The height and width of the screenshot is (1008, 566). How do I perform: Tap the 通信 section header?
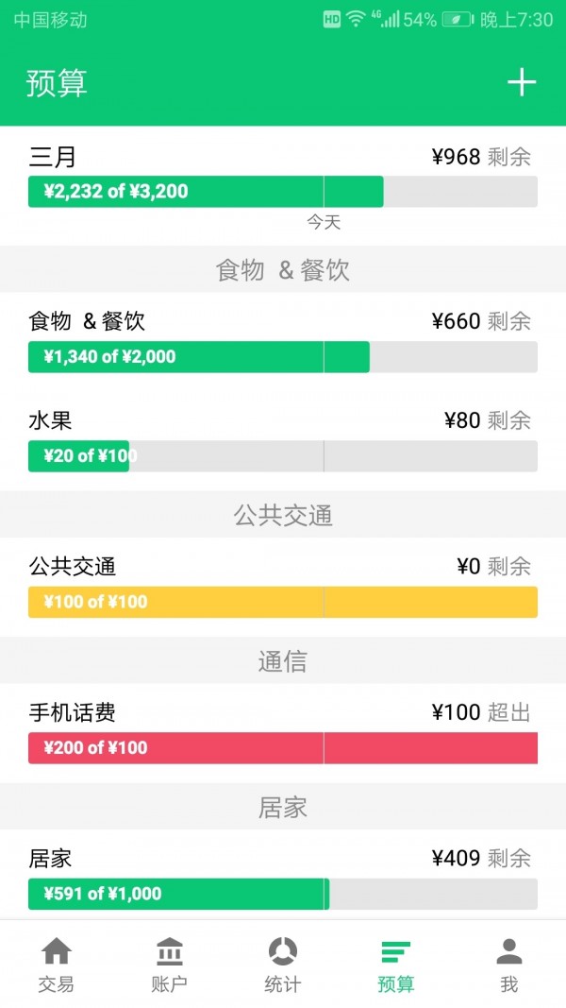(283, 661)
